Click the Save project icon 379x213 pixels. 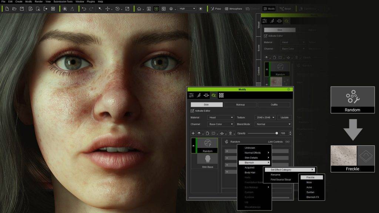click(22, 9)
